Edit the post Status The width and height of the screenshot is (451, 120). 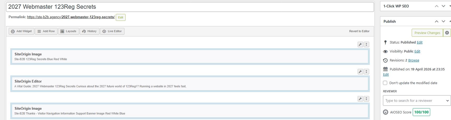[420, 42]
